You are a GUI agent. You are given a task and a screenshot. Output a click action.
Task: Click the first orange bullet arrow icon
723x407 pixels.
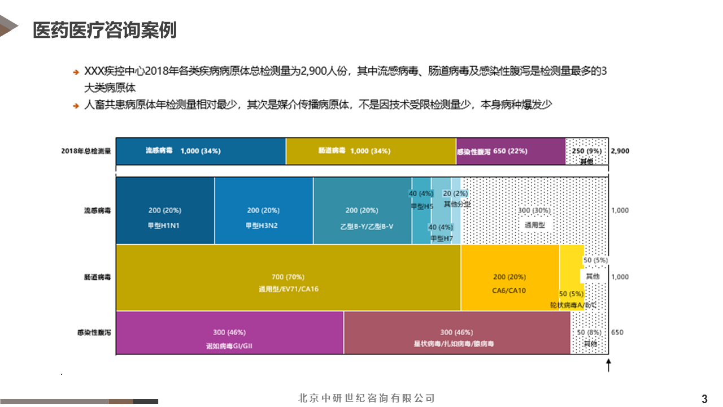(76, 72)
